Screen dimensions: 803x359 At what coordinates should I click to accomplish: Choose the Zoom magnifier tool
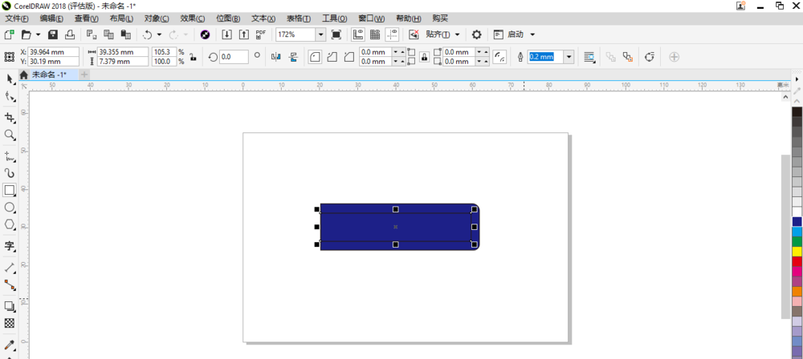(x=9, y=135)
